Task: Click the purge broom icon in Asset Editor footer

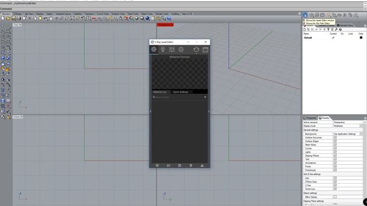Action: 202,165
